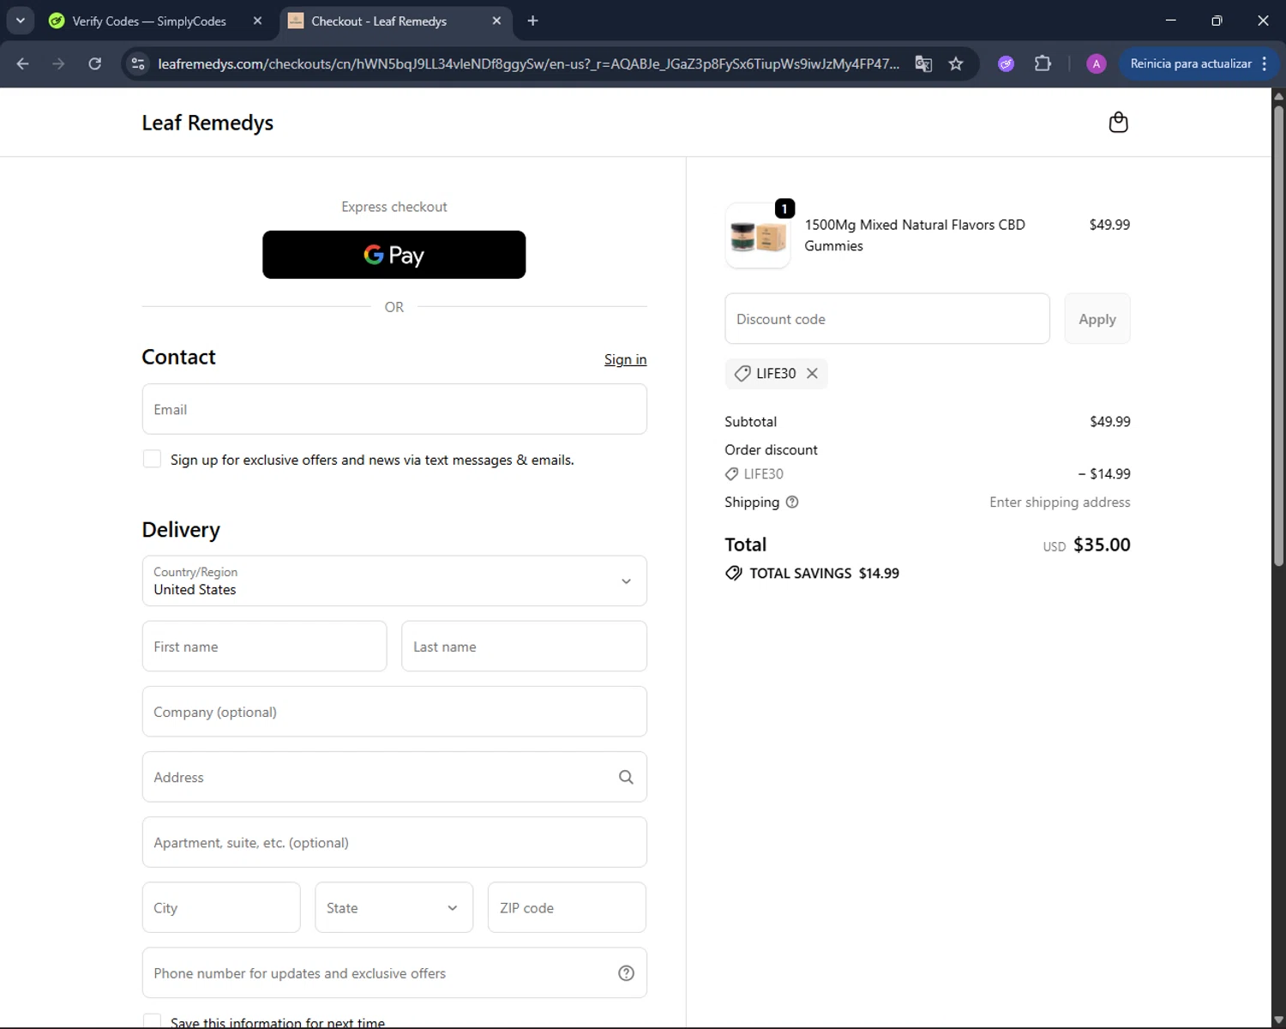1286x1029 pixels.
Task: Tick the save this information checkbox
Action: tap(152, 1021)
